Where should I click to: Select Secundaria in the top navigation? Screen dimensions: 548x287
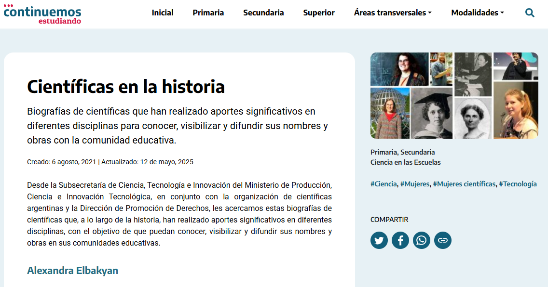(x=263, y=13)
